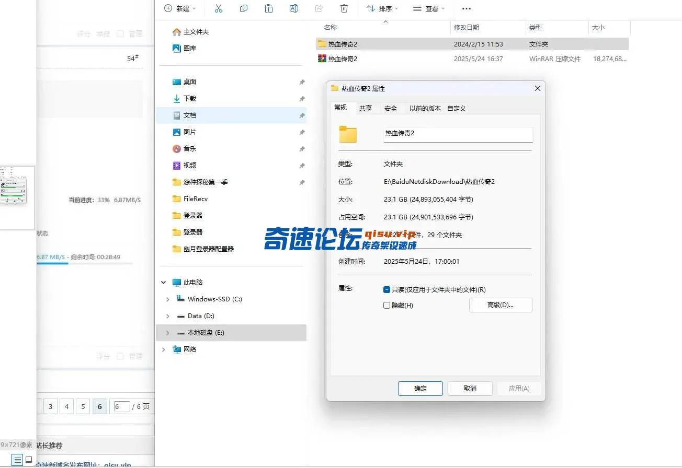Close the 热血传奇2 属性 dialog
Viewport: 682px width, 468px height.
pyautogui.click(x=537, y=89)
